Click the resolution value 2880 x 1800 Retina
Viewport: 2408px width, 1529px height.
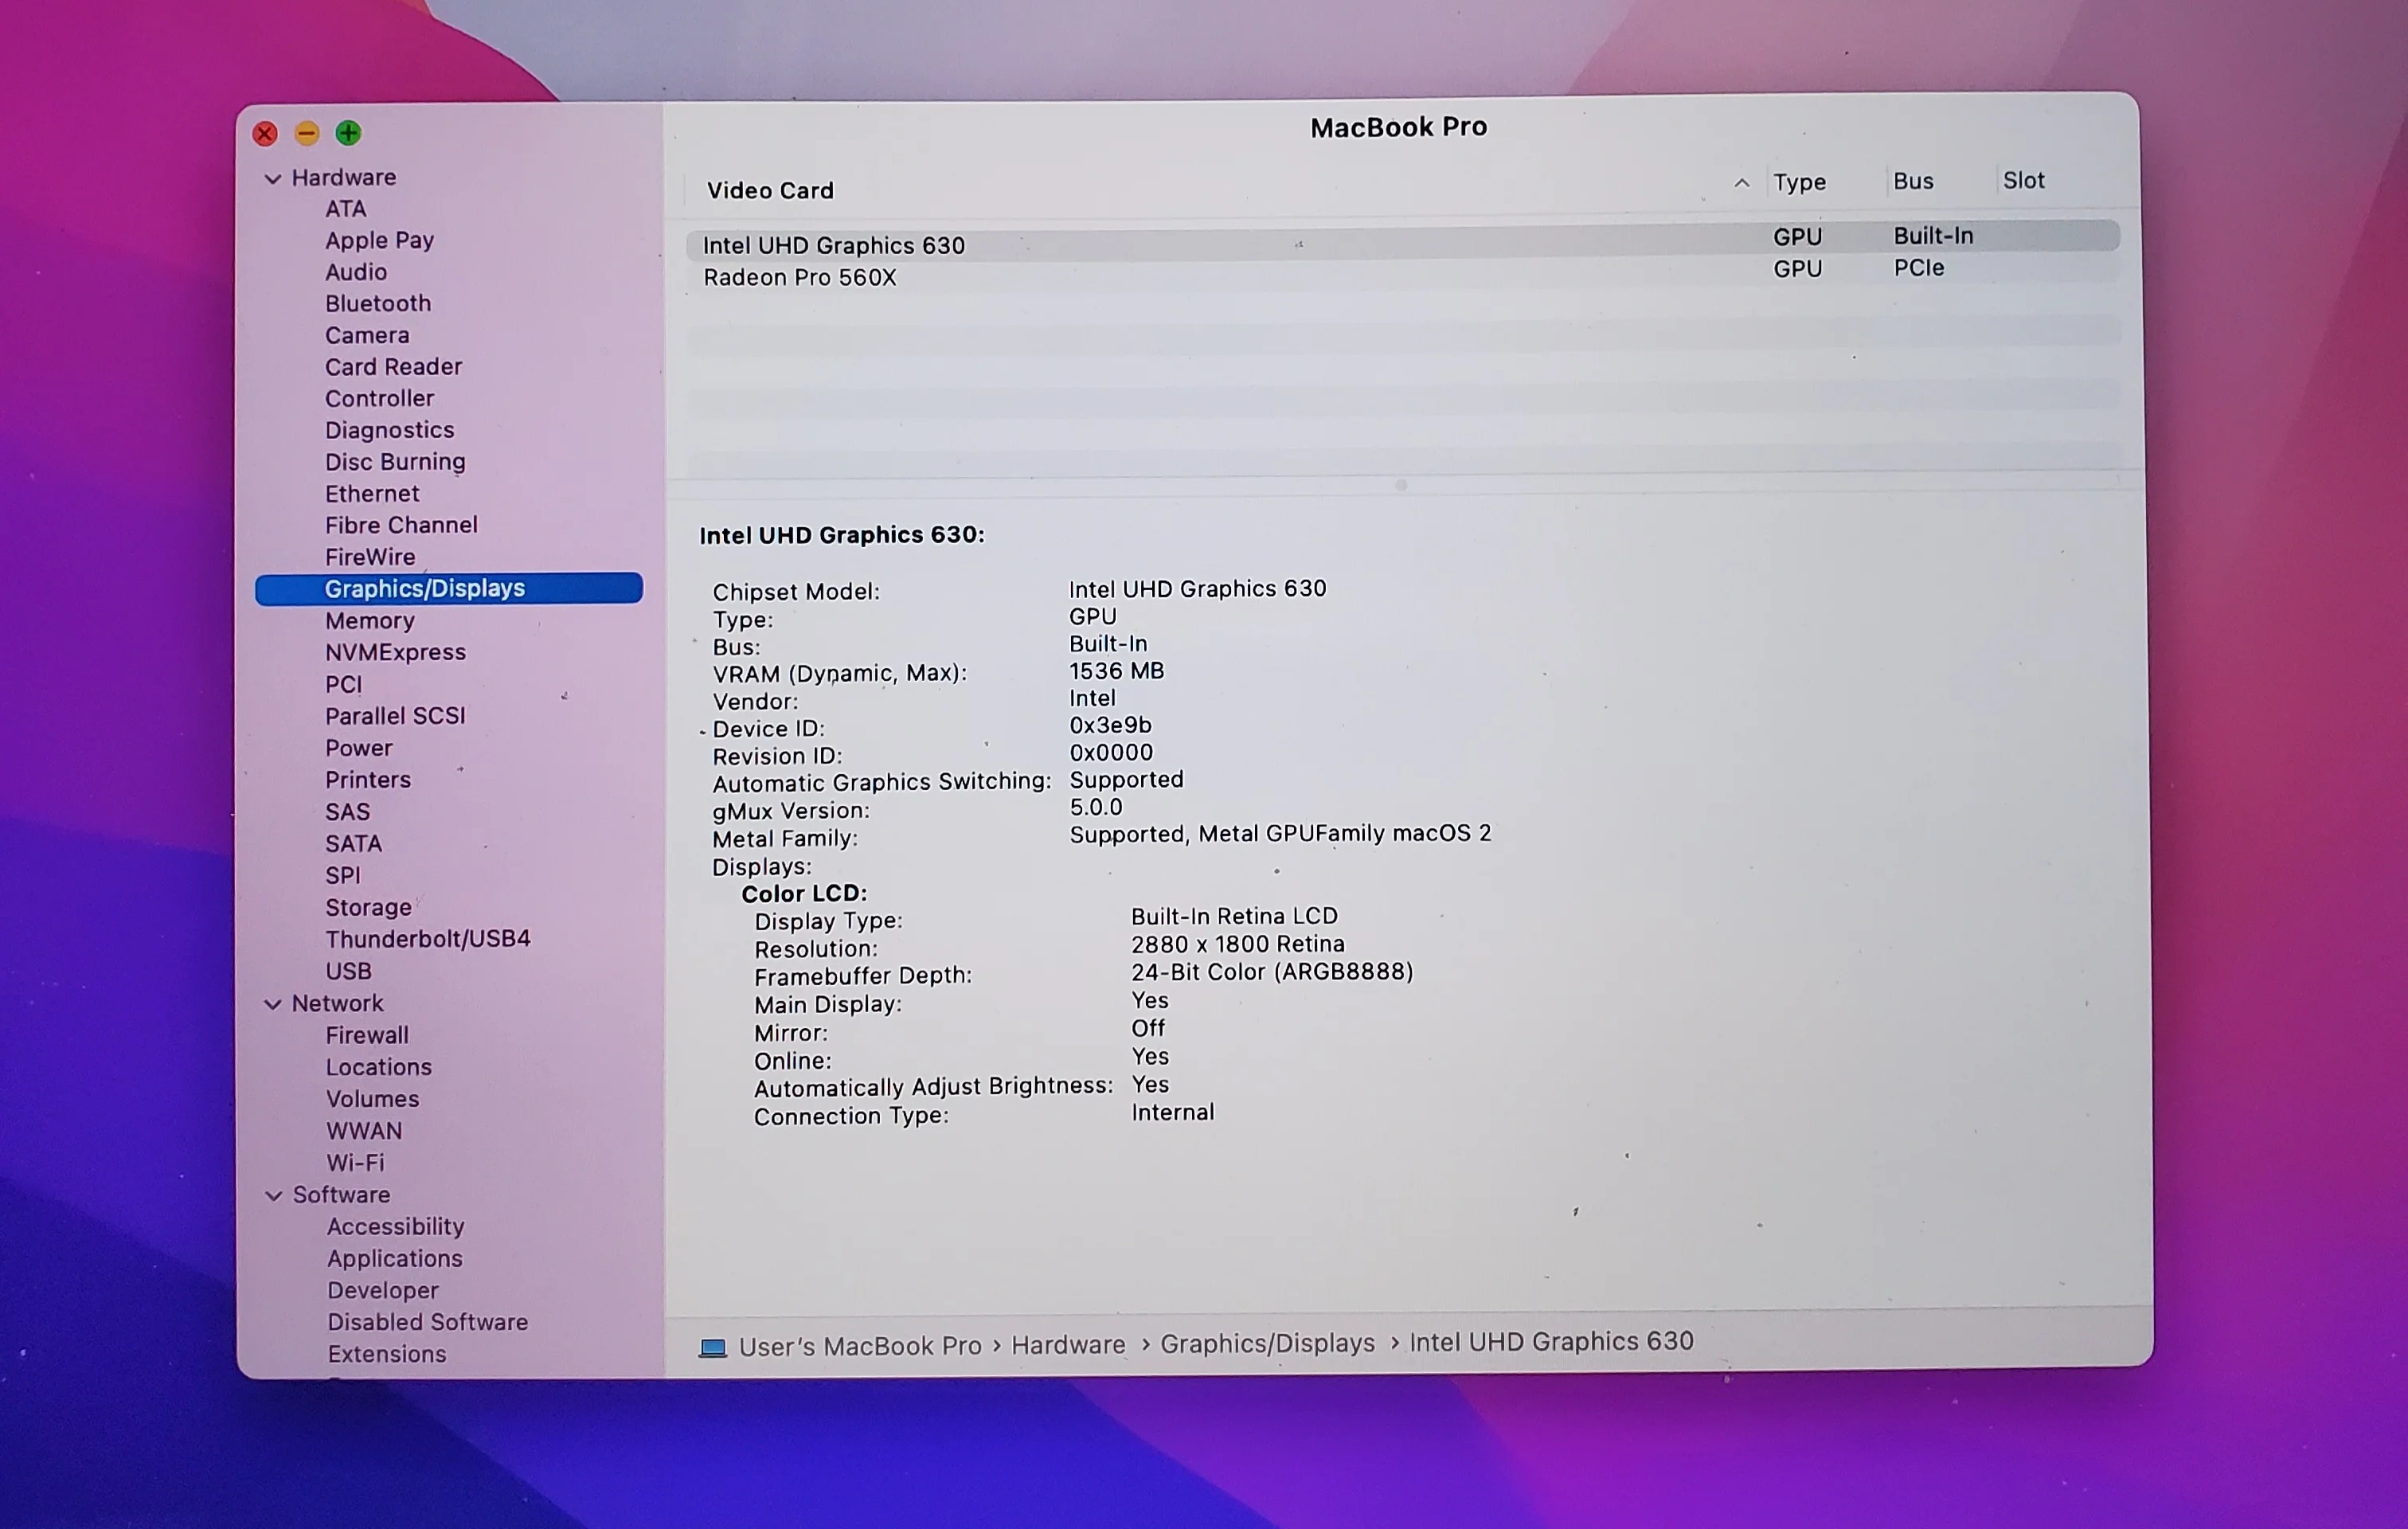click(1237, 945)
